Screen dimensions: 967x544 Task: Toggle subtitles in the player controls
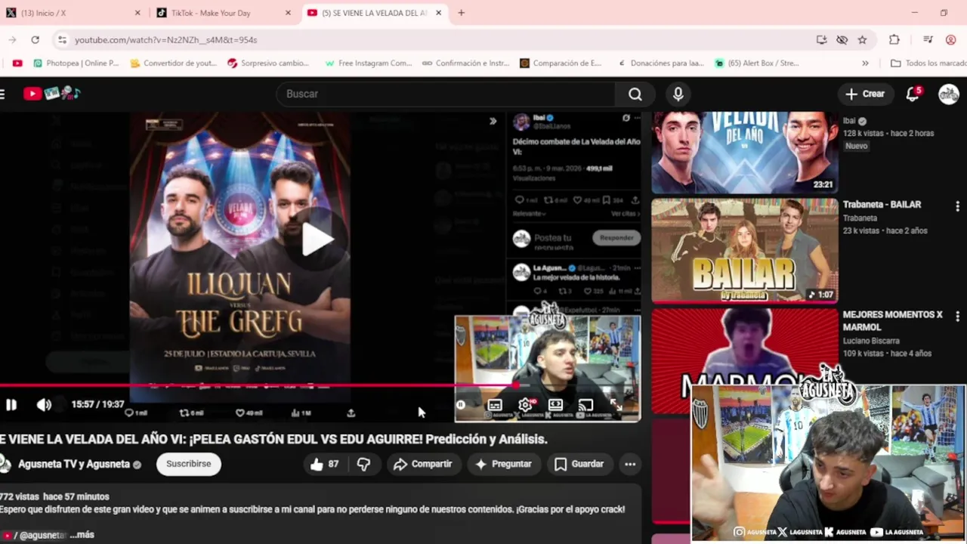pyautogui.click(x=495, y=405)
